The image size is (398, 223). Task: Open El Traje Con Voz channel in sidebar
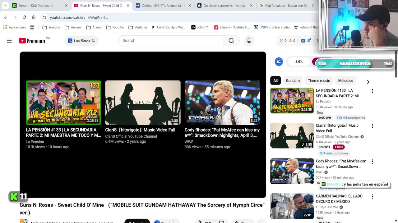327,207
